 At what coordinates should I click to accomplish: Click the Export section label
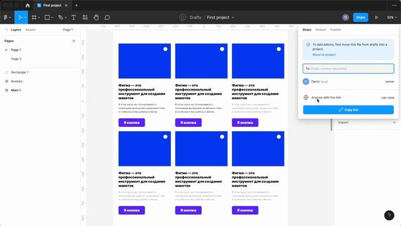pyautogui.click(x=343, y=122)
